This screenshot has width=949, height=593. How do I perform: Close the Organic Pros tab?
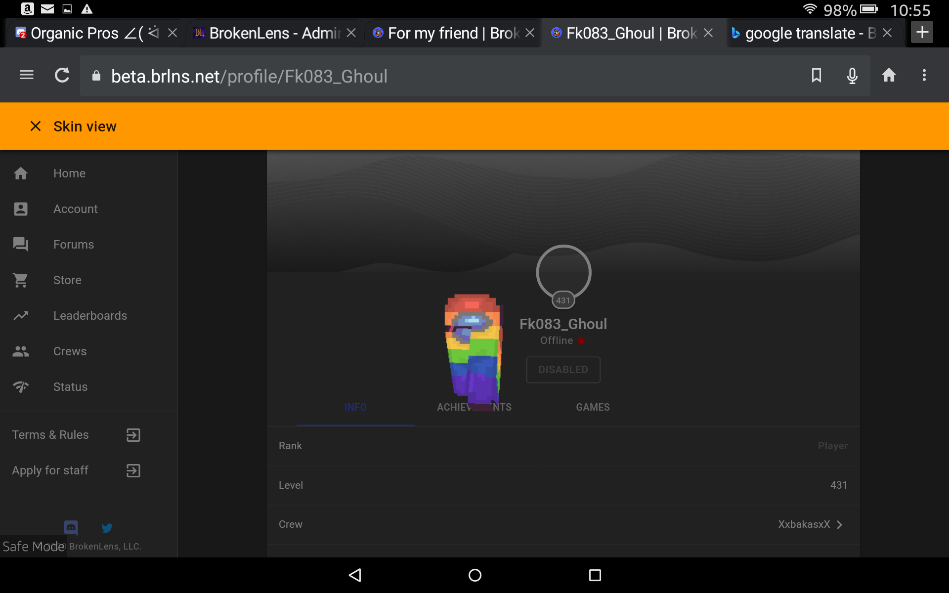tap(173, 33)
